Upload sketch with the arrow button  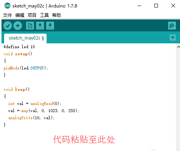pyautogui.click(x=18, y=26)
